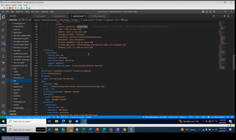Toggle the primary side bar layout
Image resolution: width=236 pixels, height=140 pixels.
pos(203,11)
